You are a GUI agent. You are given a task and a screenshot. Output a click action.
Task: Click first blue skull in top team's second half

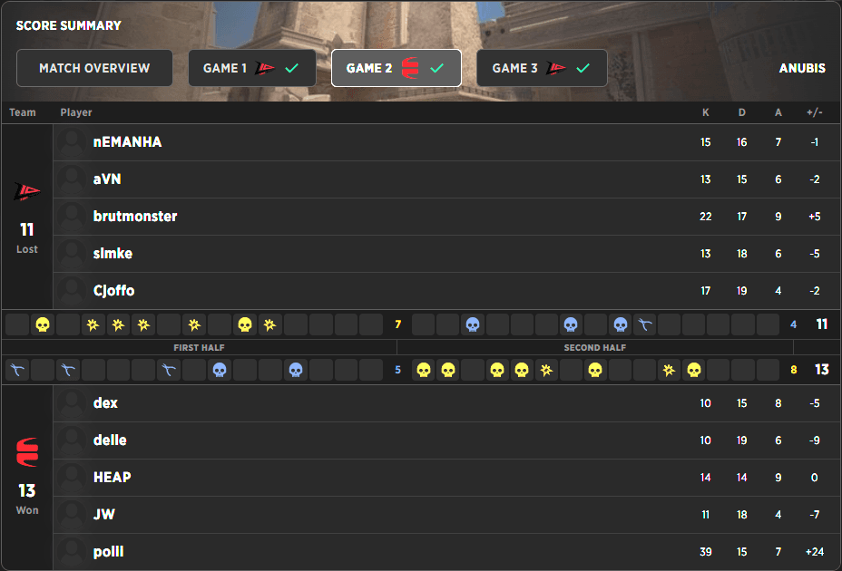(472, 324)
